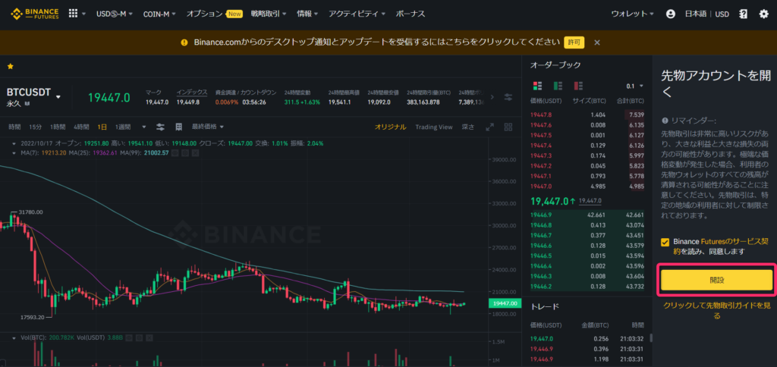777x367 pixels.
Task: Open the ボーナス menu item
Action: pos(411,14)
